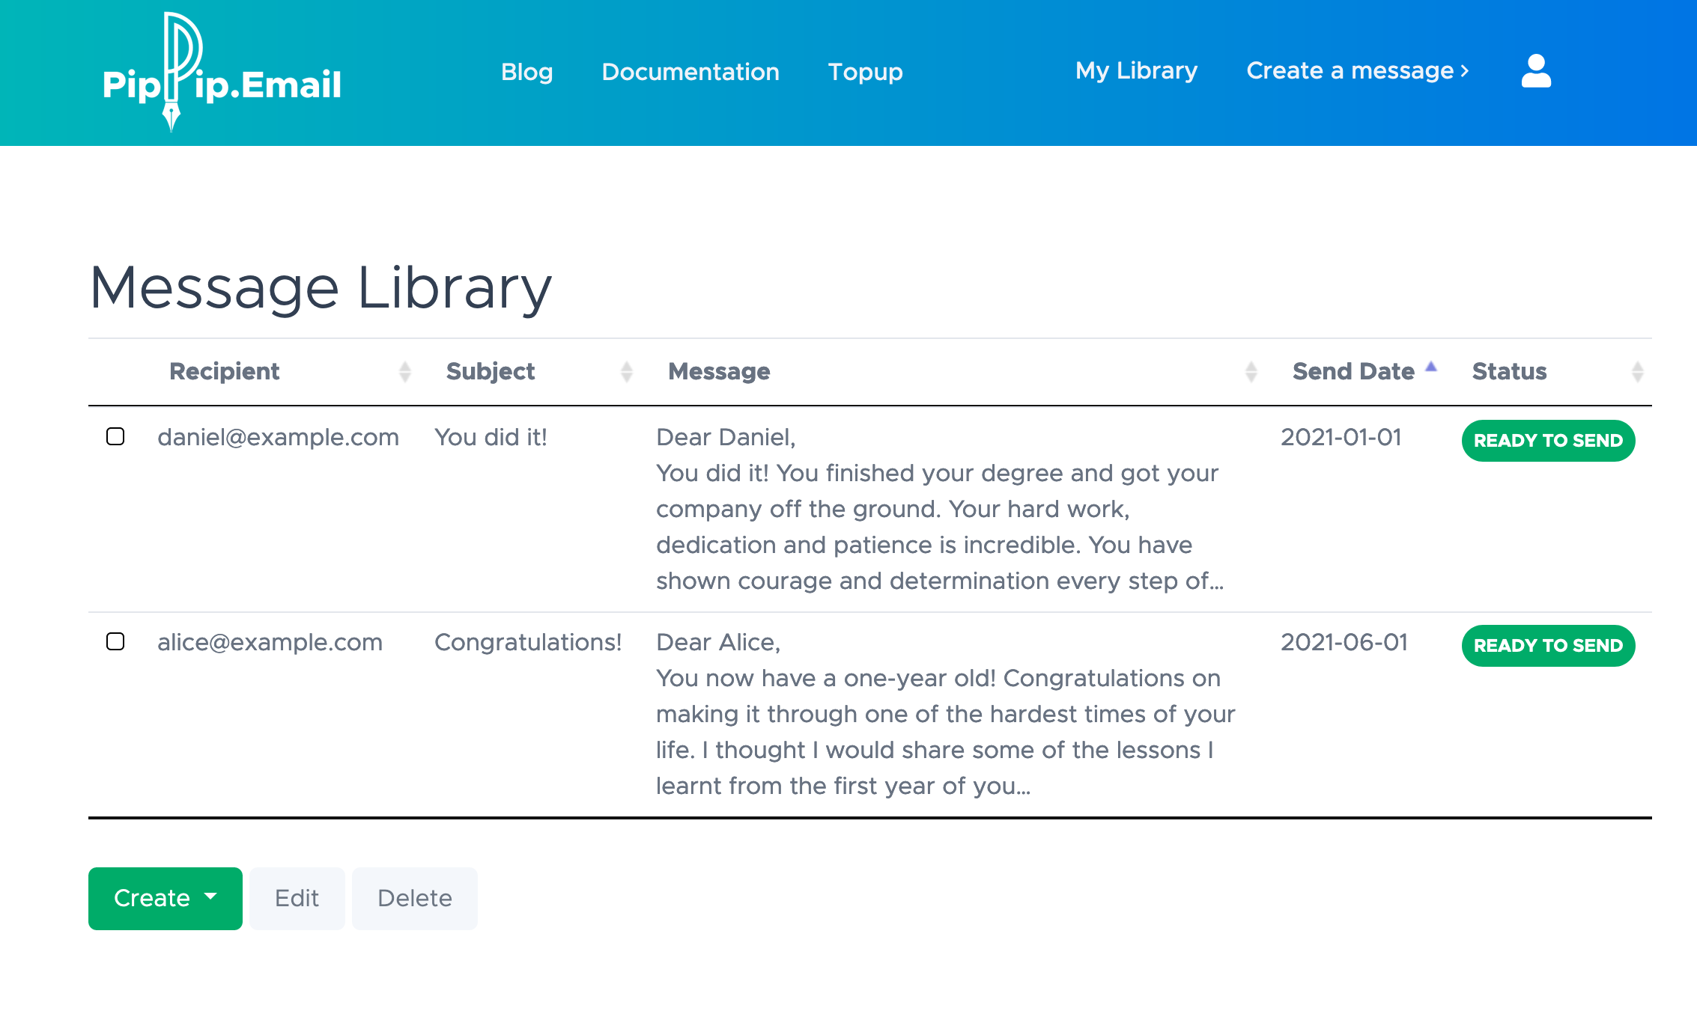The height and width of the screenshot is (1014, 1697).
Task: Sort table by Subject column arrows
Action: tap(626, 372)
